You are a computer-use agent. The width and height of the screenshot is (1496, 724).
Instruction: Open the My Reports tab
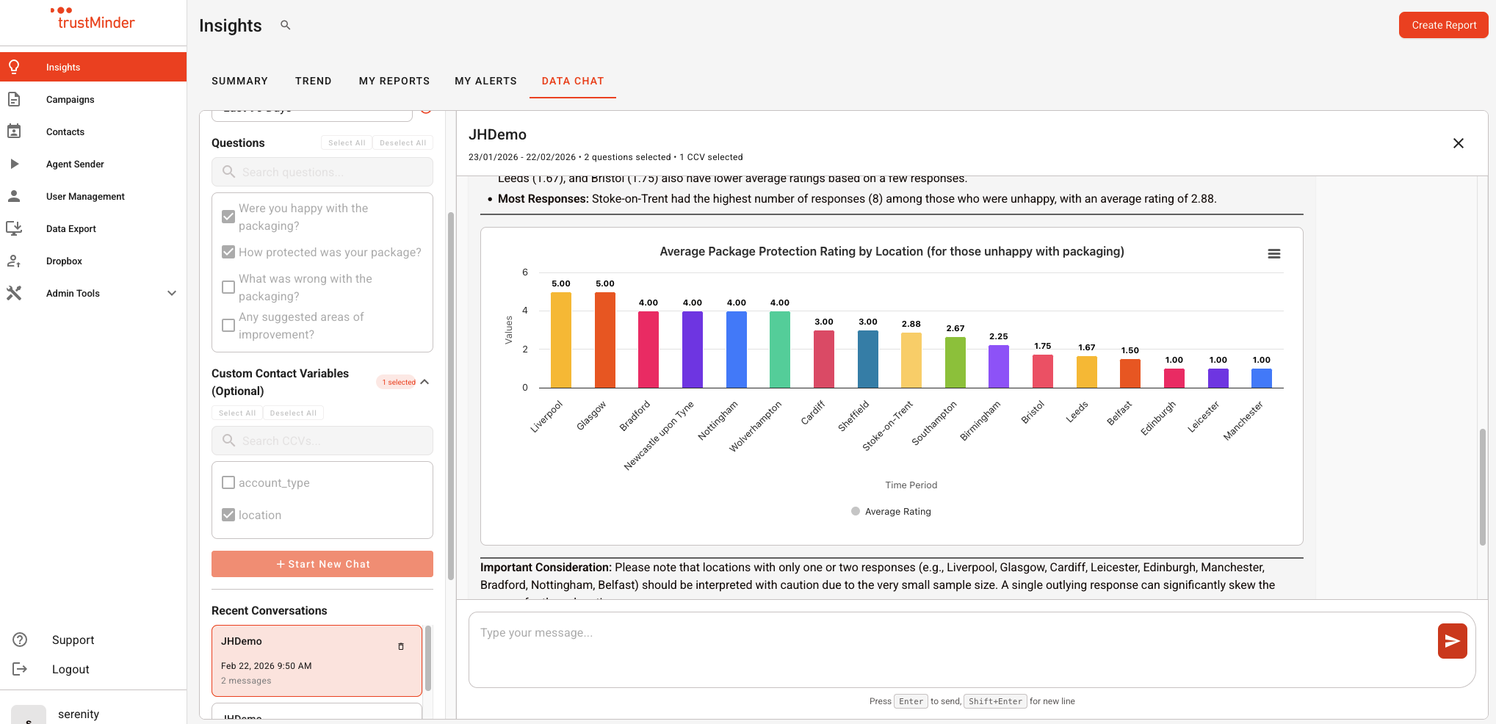(394, 81)
